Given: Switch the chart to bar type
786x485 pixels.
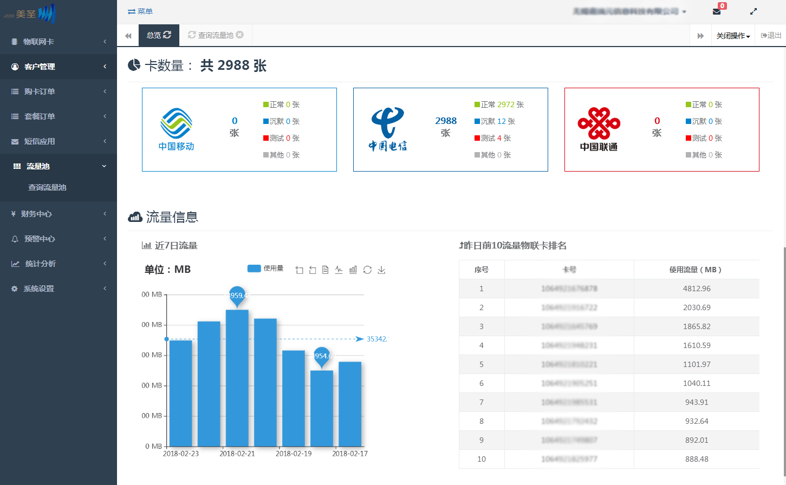Looking at the screenshot, I should coord(353,270).
